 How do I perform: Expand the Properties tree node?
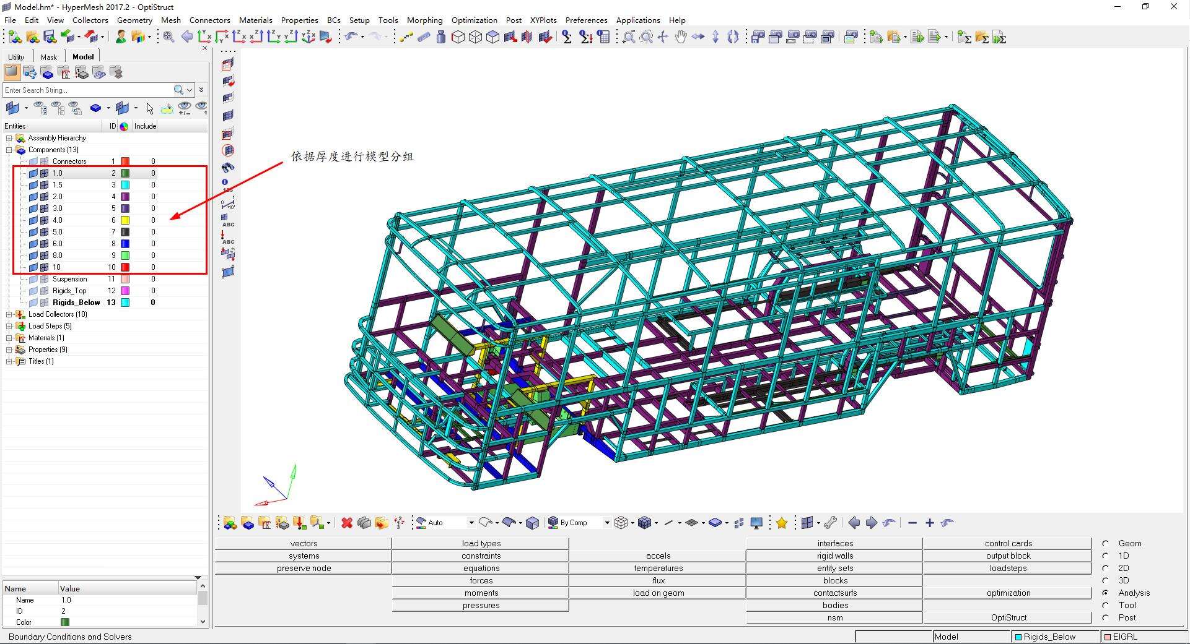pos(9,350)
